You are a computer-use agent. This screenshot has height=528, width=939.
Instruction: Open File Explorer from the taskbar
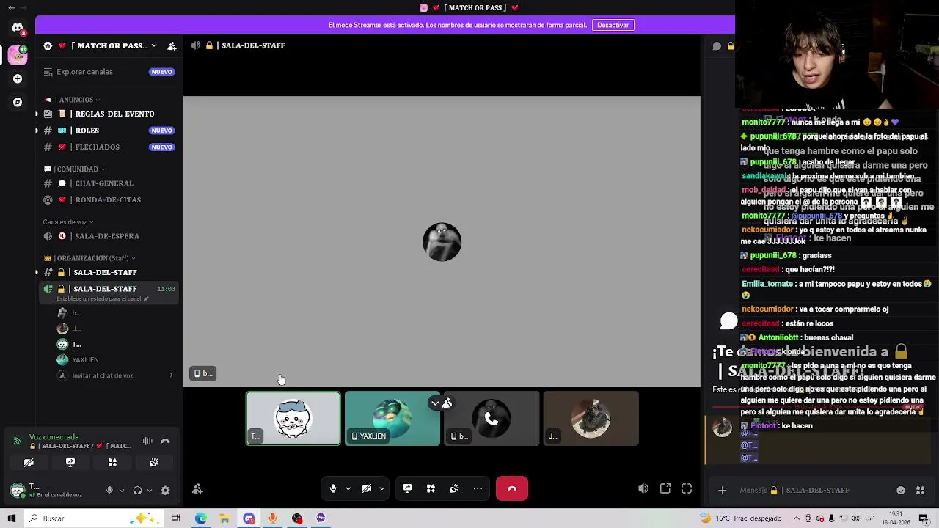click(224, 518)
